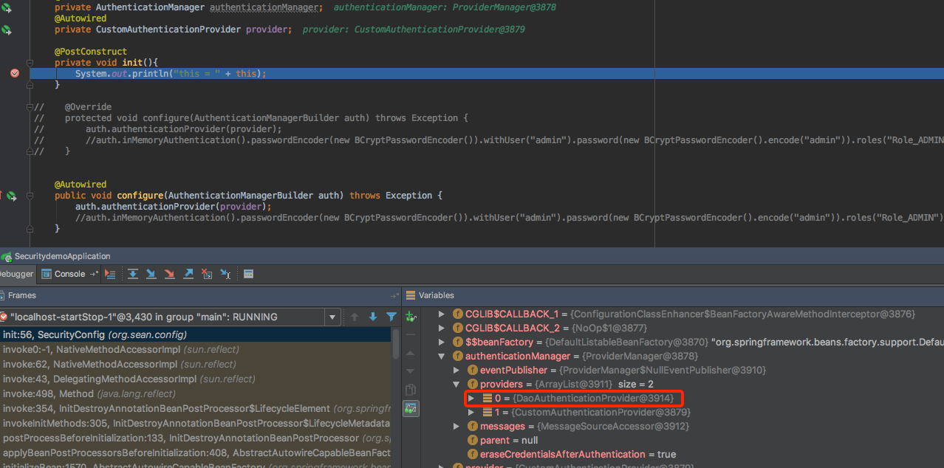Collapse the providers variable node

(456, 384)
